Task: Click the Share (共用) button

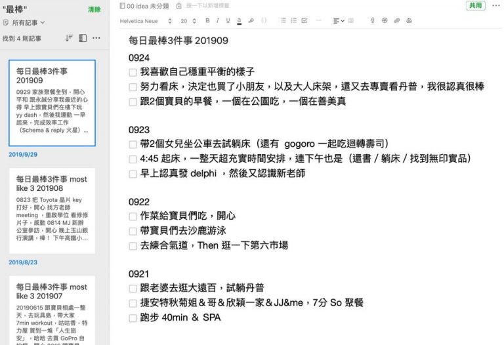Action: (475, 5)
